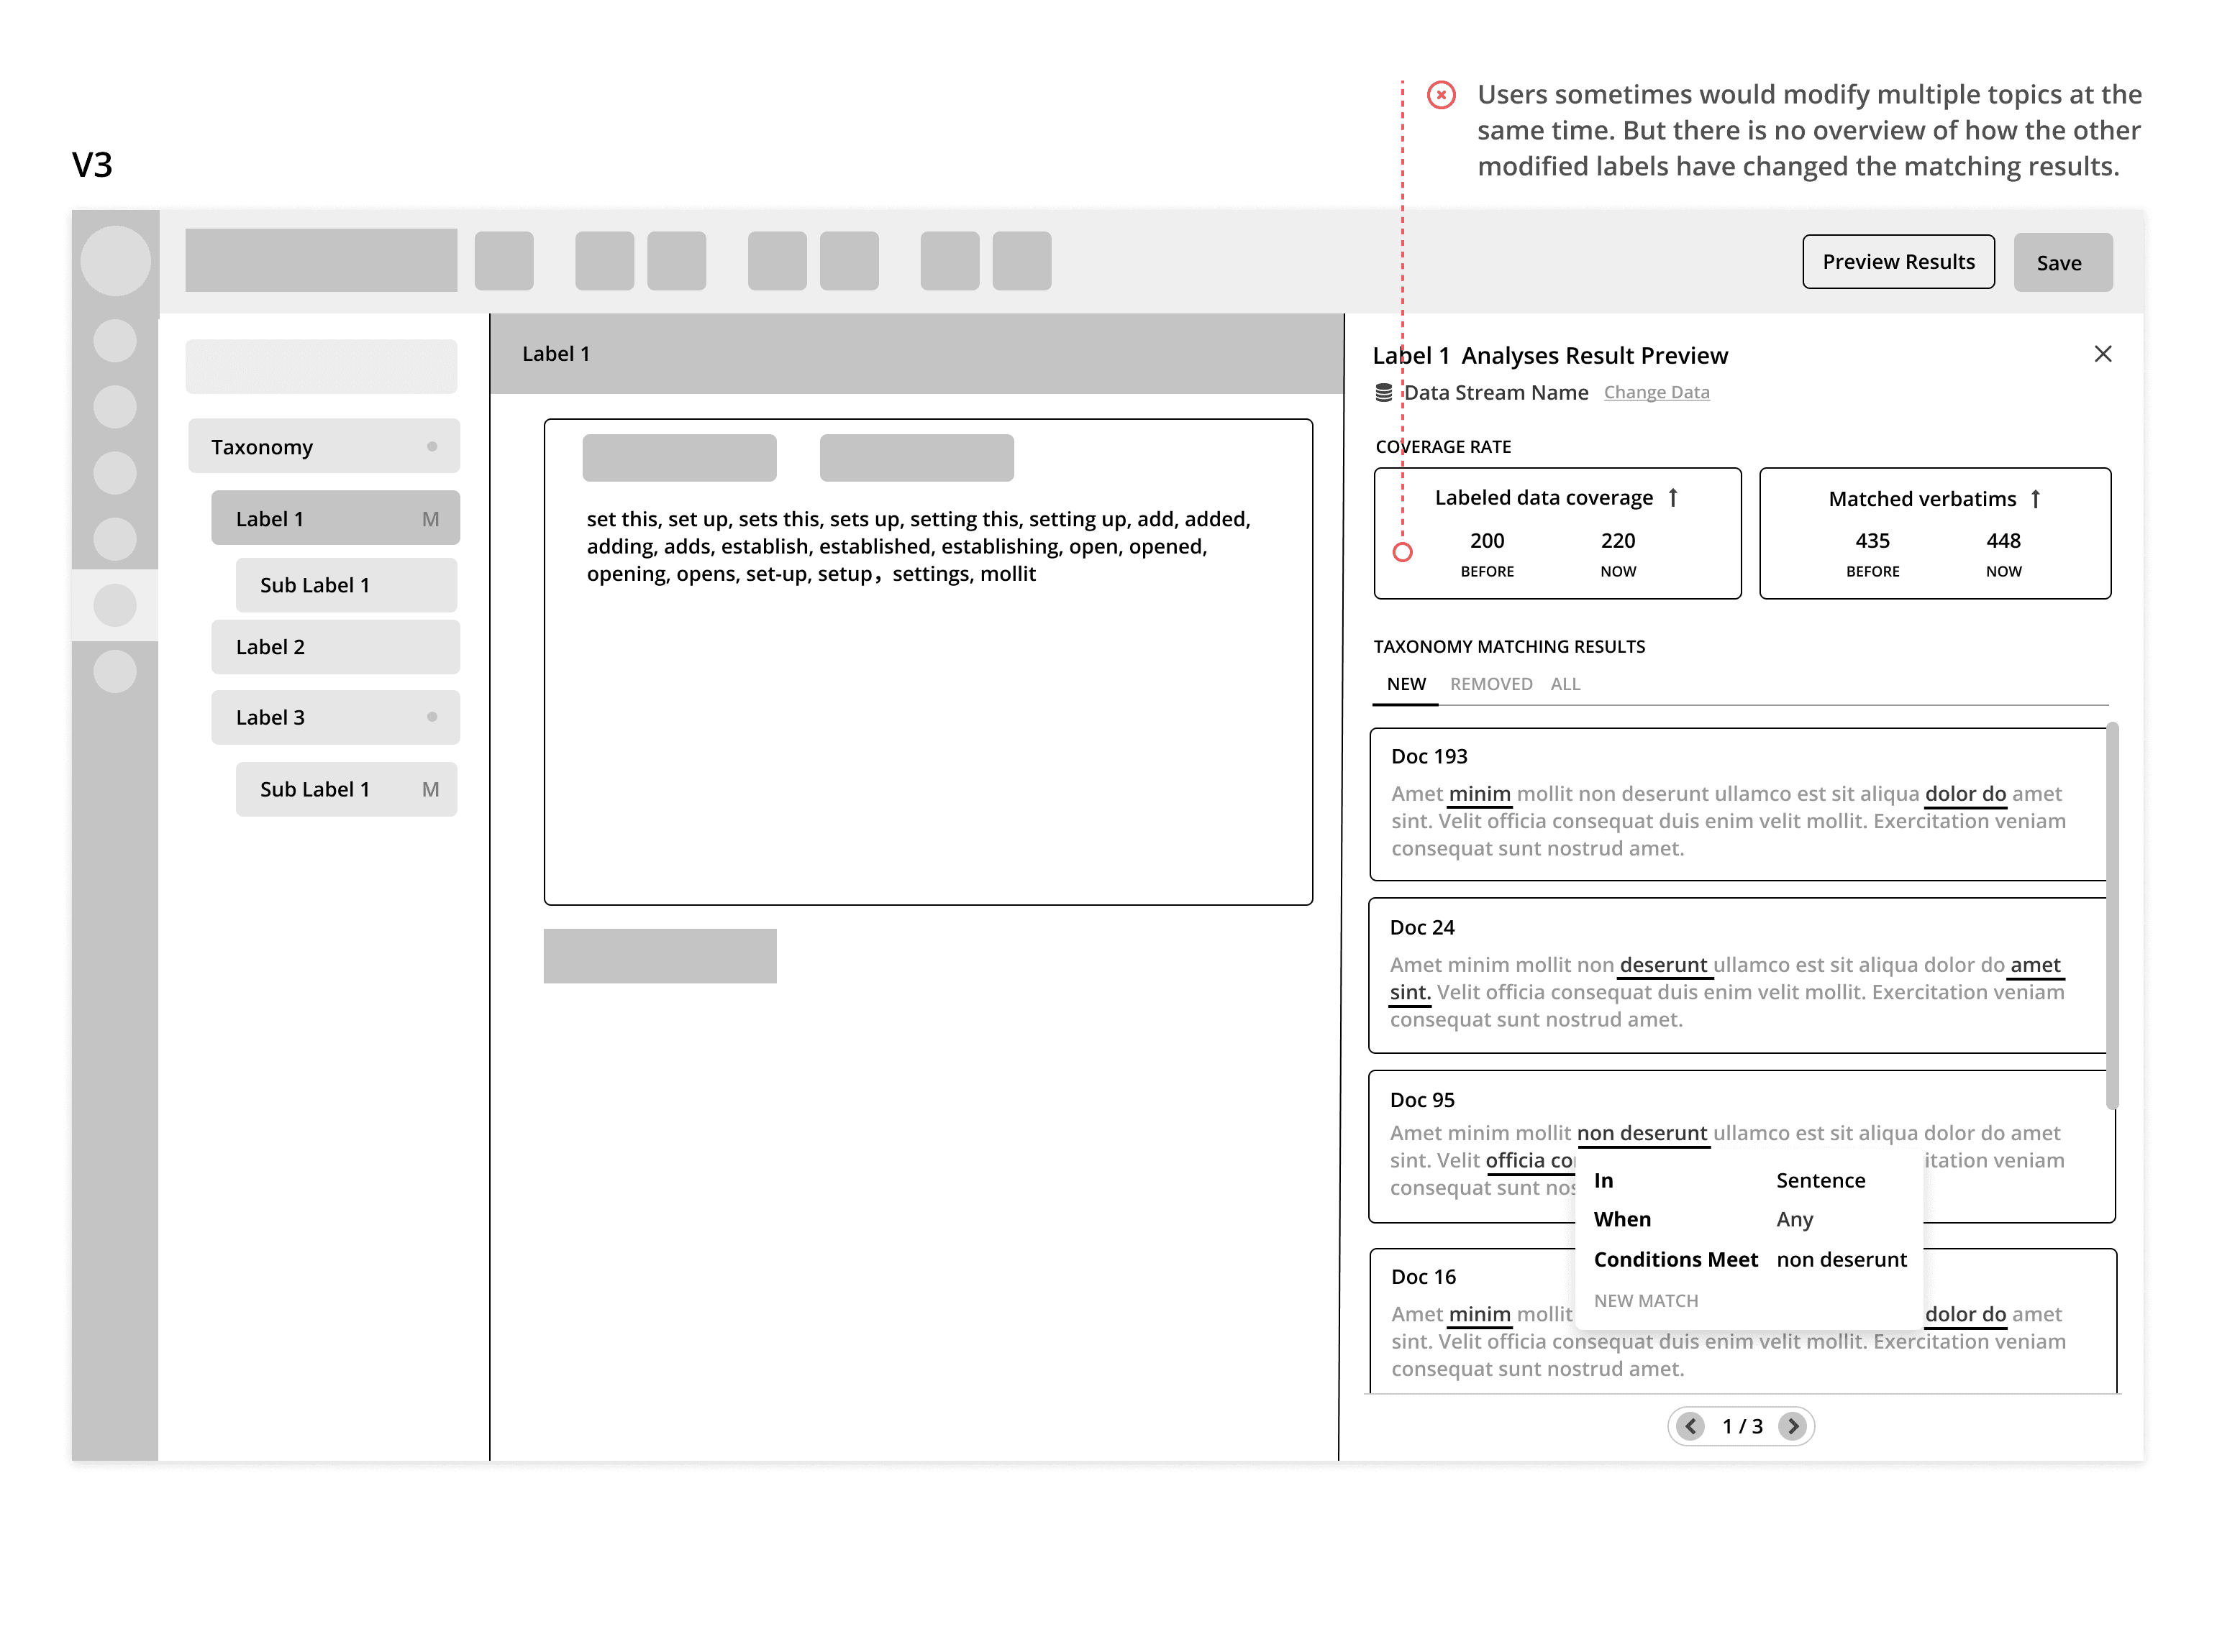2217x1652 pixels.
Task: Click the highlighted circle in left navigation rail
Action: [x=115, y=605]
